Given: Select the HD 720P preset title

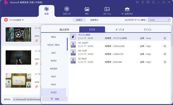Looking at the screenshot, I should 82,51.
